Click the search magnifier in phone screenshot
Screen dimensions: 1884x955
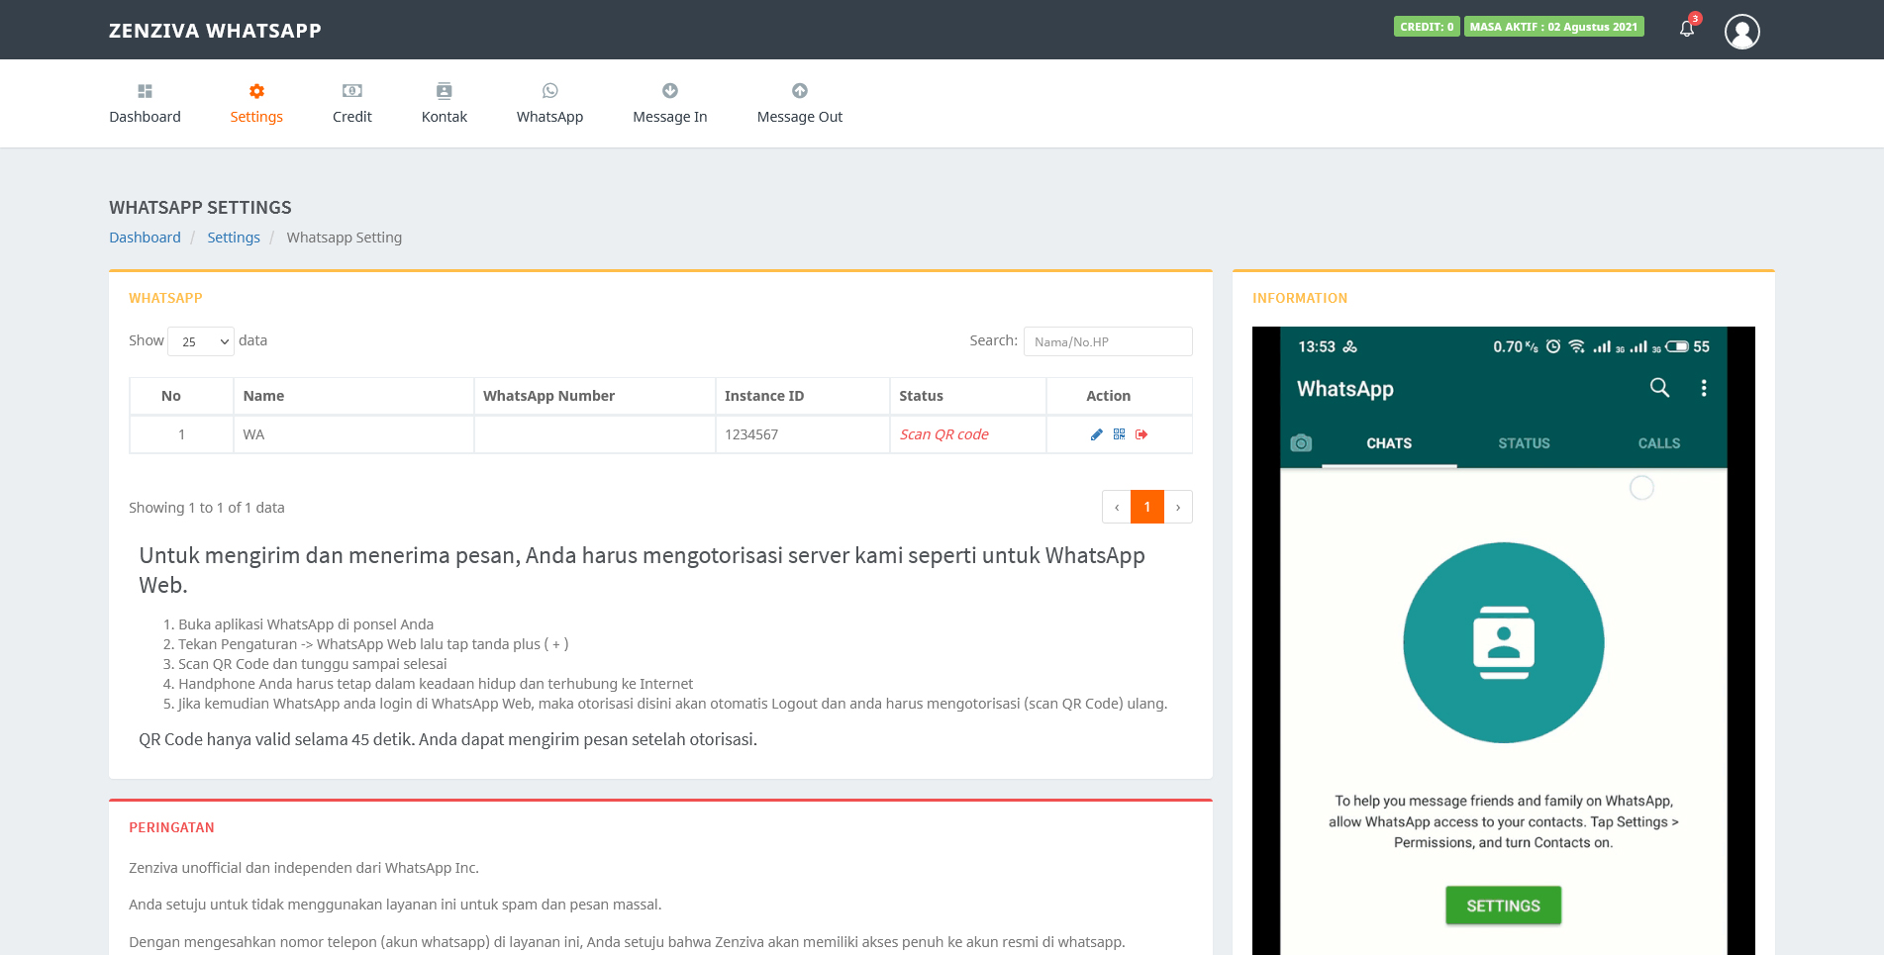(x=1660, y=388)
